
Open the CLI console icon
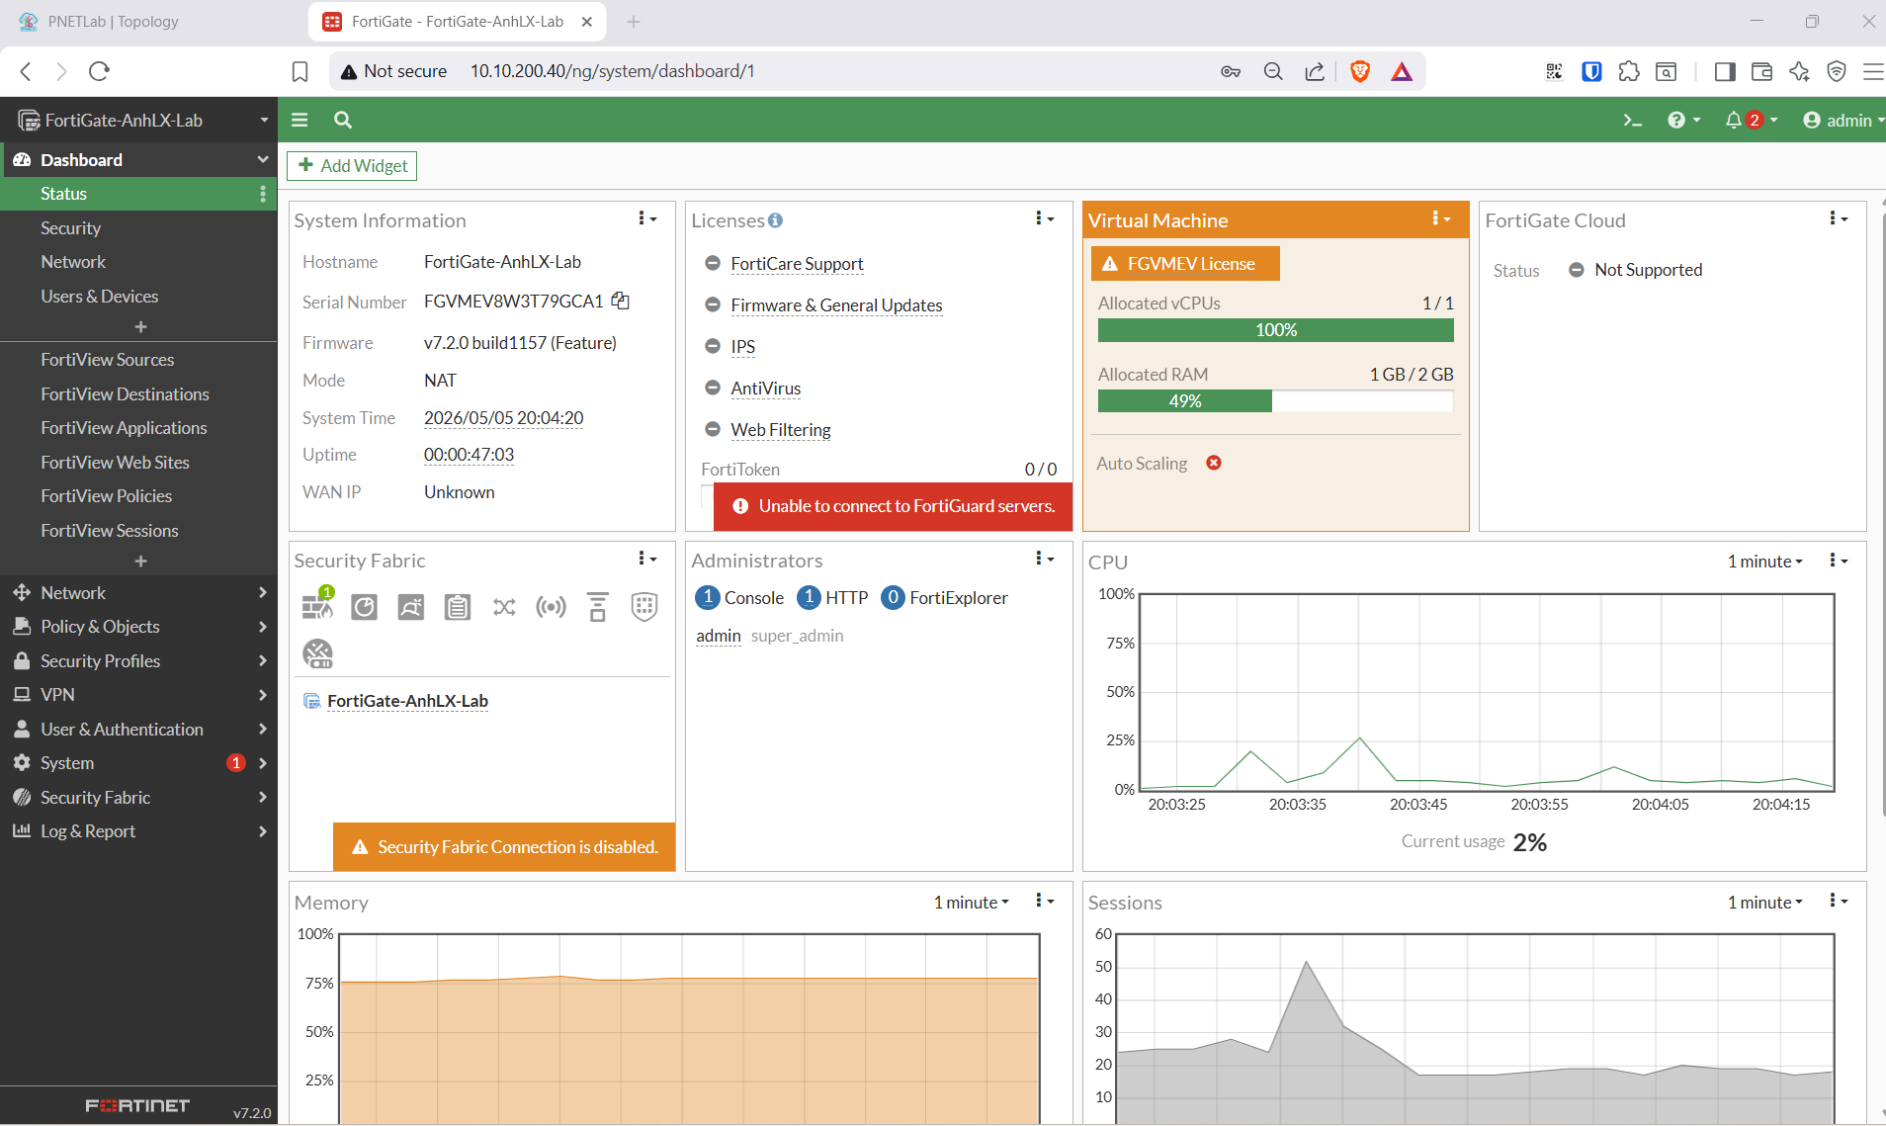[1632, 121]
